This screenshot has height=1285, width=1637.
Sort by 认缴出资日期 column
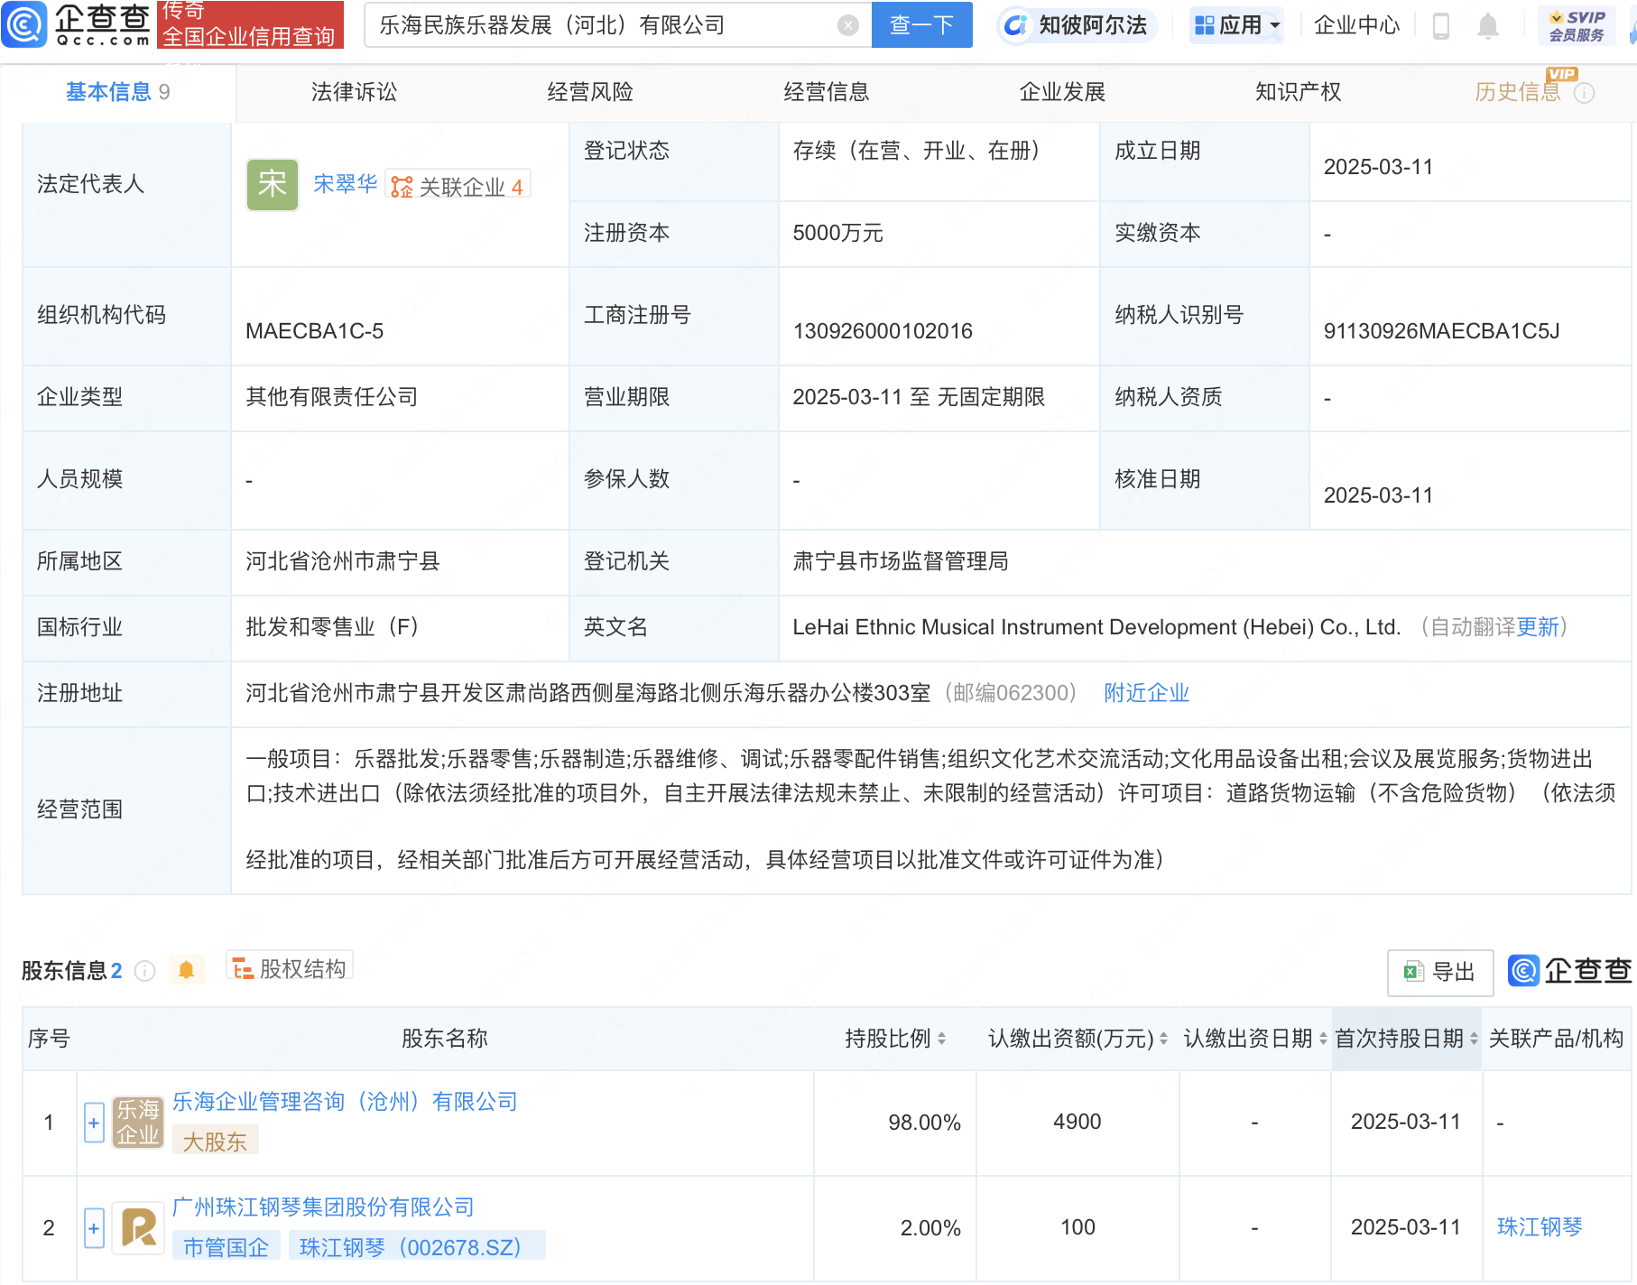tap(1323, 1039)
